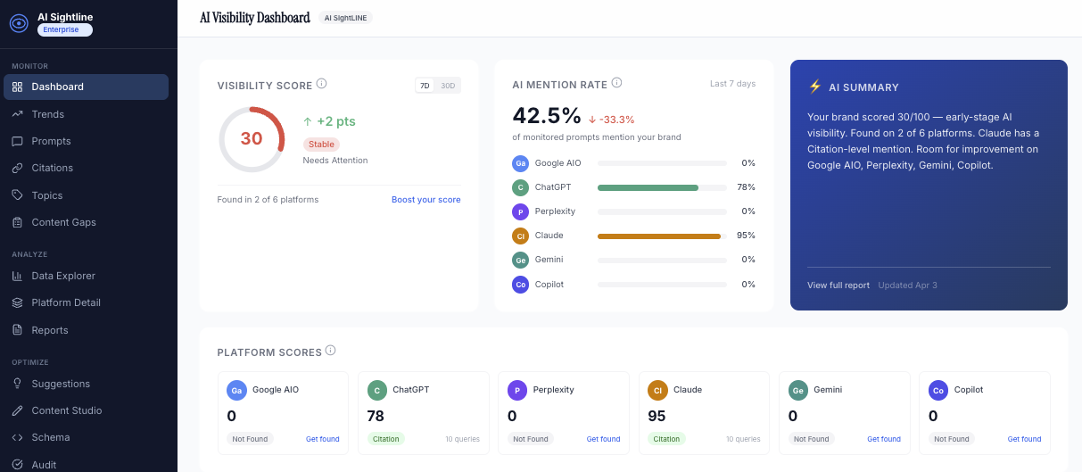The image size is (1082, 472).
Task: Click the Google AIO avatar in Platform Scores
Action: coord(236,390)
